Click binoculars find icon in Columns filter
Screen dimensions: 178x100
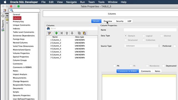coord(48,28)
